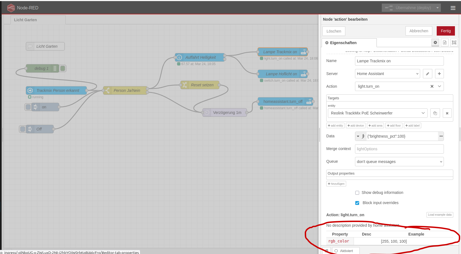
Task: Click the pencil edit server icon
Action: click(x=427, y=74)
